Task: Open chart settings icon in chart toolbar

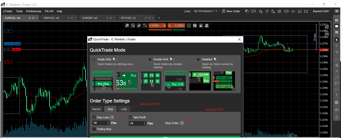Action: point(133,25)
